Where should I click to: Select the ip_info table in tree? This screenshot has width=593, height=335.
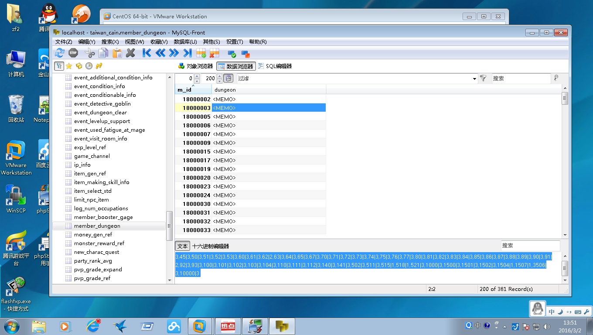click(x=82, y=165)
